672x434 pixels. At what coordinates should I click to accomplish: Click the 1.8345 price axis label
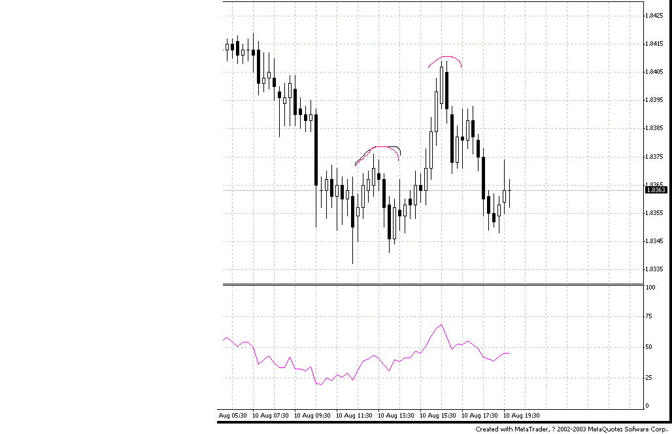coord(655,241)
